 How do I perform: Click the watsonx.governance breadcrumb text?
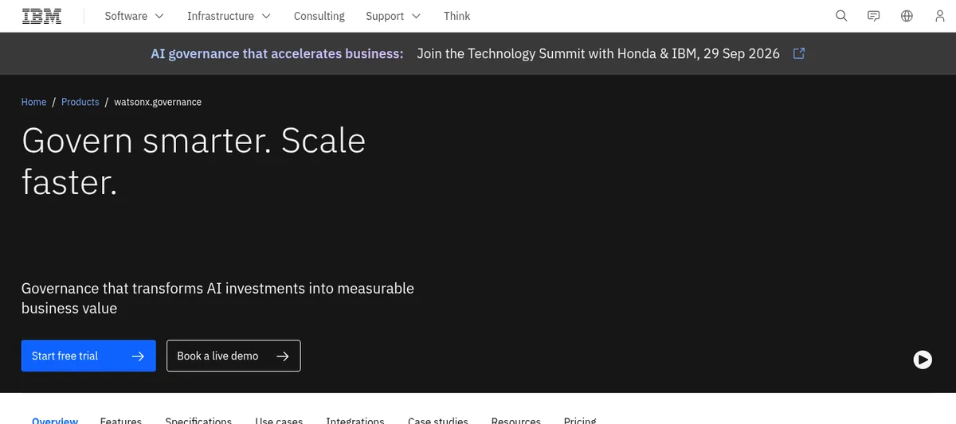click(158, 102)
